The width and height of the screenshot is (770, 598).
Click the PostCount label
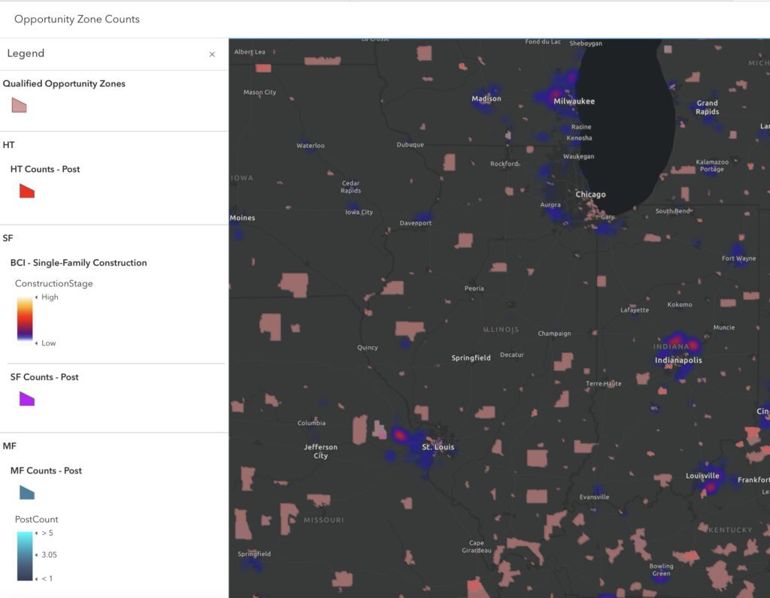[x=36, y=519]
